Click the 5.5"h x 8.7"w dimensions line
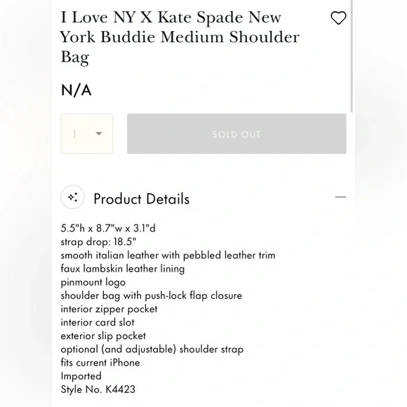The width and height of the screenshot is (407, 407). coord(108,229)
